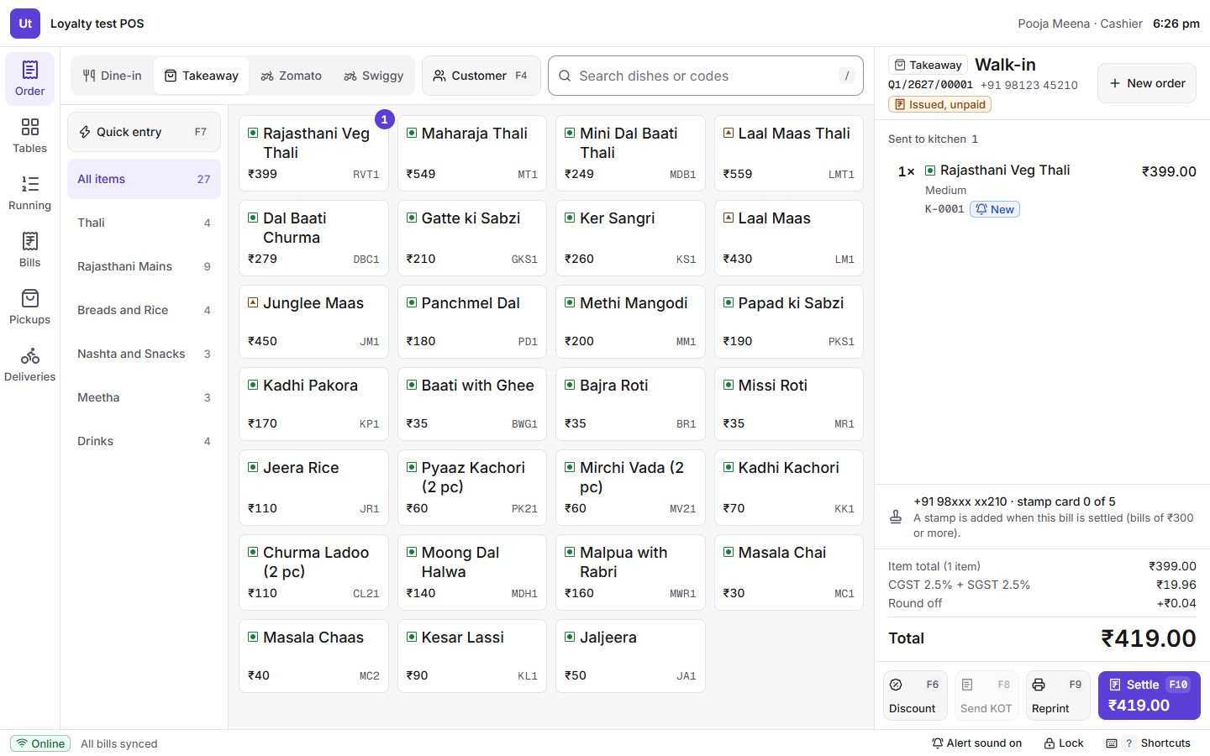Click the Reprint printer button
Viewport: 1210px width, 756px height.
(x=1058, y=696)
